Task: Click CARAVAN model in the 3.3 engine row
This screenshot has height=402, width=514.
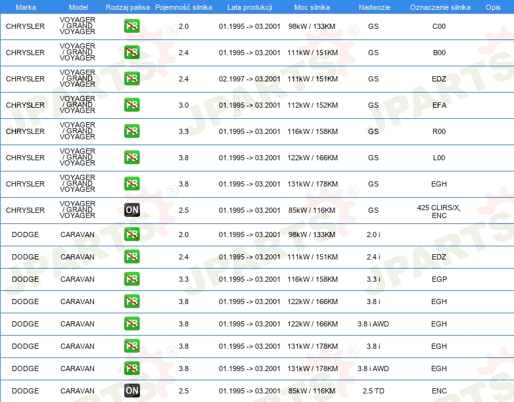Action: (78, 279)
